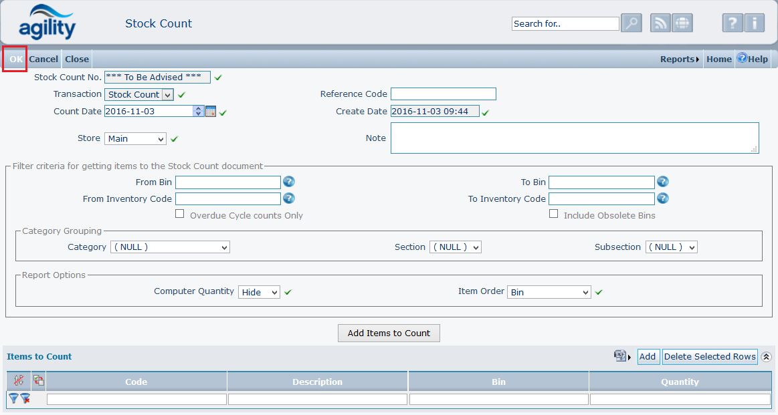The width and height of the screenshot is (778, 415).
Task: Open the Item Order dropdown
Action: (549, 292)
